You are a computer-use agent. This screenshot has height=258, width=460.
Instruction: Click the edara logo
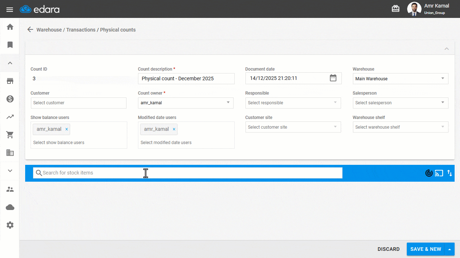click(40, 9)
